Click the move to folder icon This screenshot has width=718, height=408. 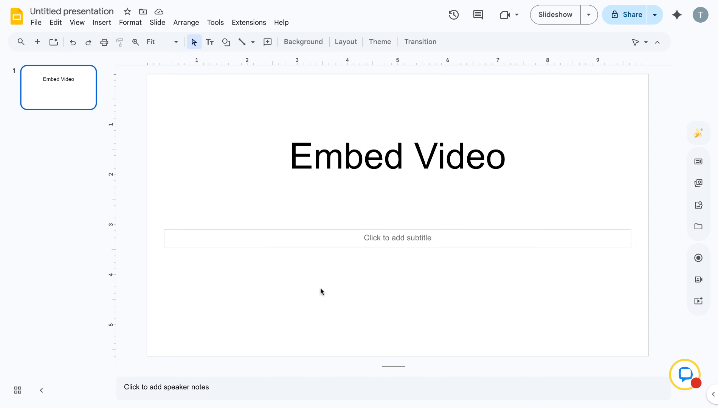pos(143,11)
